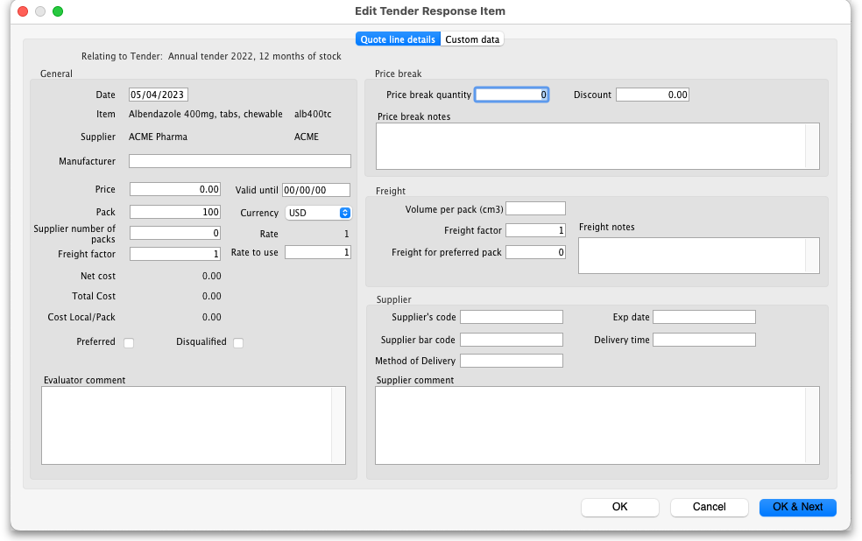
Task: Focus the Manufacturer text field
Action: point(239,161)
